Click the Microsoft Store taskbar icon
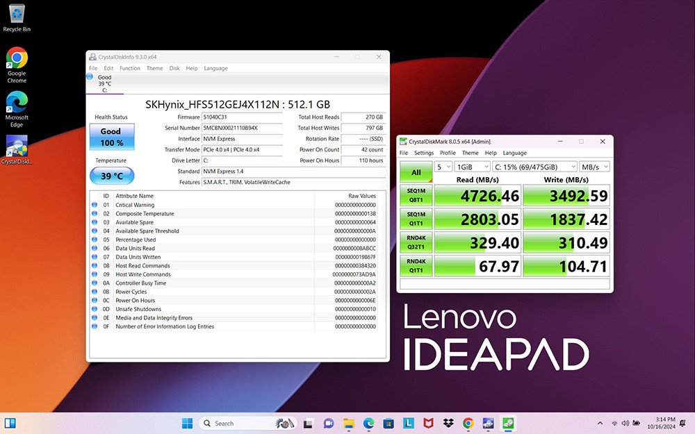 tap(389, 423)
